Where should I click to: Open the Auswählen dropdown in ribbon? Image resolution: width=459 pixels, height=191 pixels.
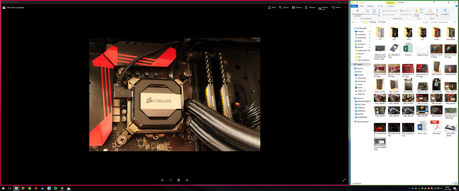point(445,12)
